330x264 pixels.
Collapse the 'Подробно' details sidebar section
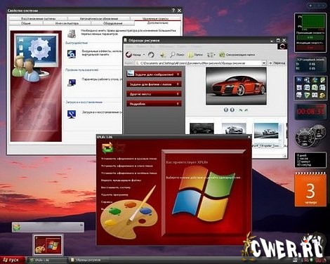[178, 104]
